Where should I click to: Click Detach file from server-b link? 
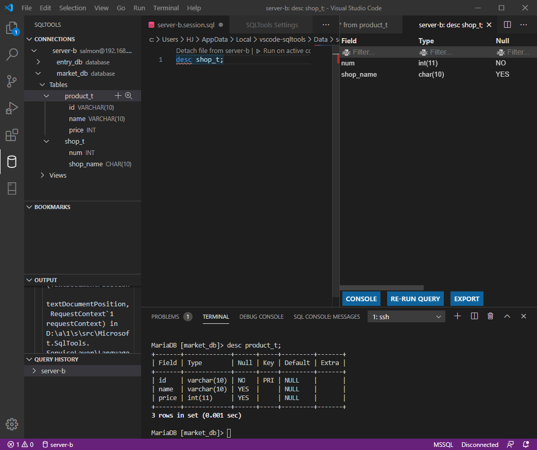point(213,50)
